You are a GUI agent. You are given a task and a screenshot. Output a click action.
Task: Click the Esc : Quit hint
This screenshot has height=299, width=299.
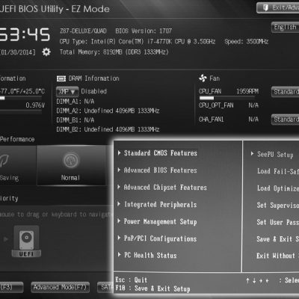click(x=132, y=280)
